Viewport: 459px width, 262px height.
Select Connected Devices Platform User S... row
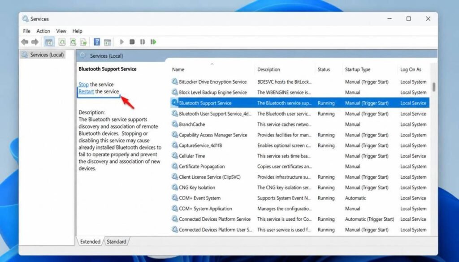(x=300, y=230)
